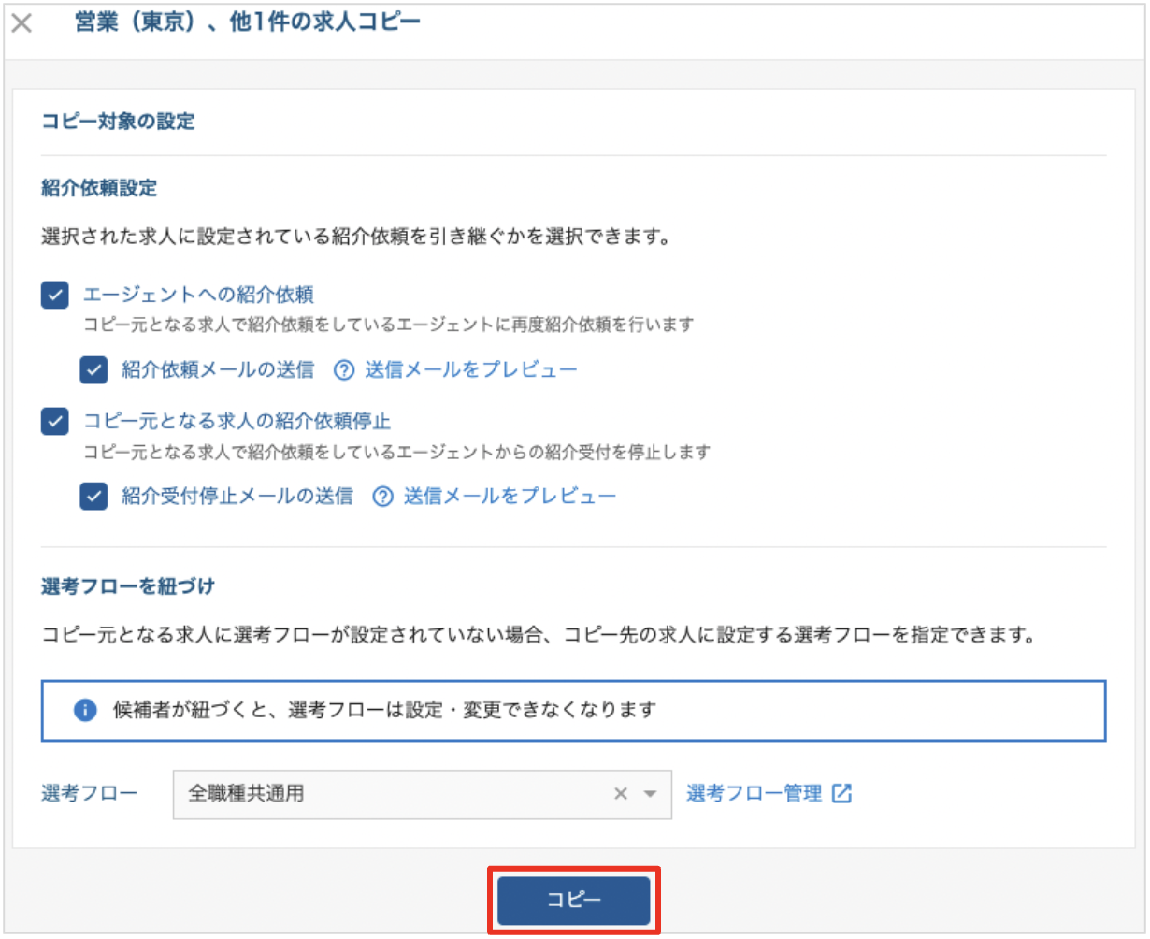Uncheck the エージェントへの紹介依頼 checkbox
Screen dimensions: 1150x939
coord(55,296)
